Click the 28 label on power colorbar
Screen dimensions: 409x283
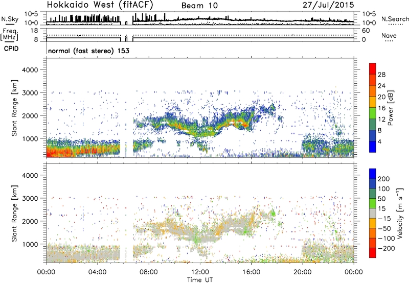[x=381, y=75]
